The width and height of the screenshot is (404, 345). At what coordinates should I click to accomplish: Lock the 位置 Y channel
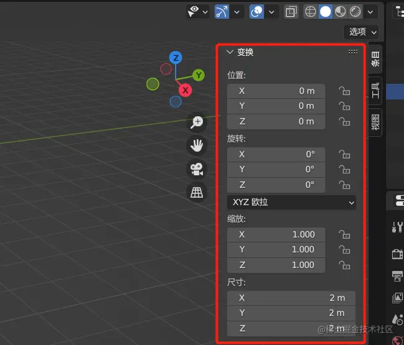tap(344, 106)
